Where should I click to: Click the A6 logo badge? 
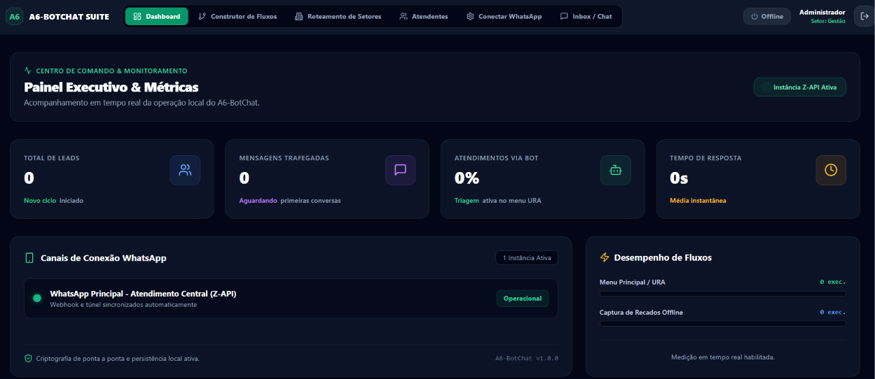[15, 16]
